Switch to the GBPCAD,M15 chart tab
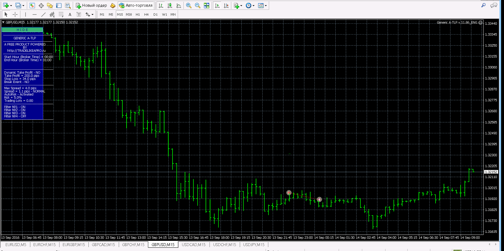 click(x=103, y=244)
